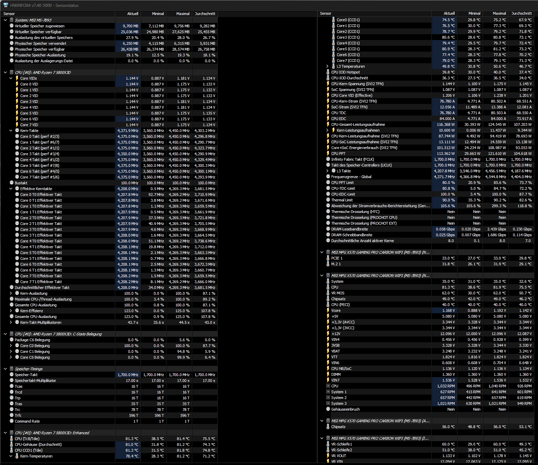Select the CPU CCD1 (Tdie) row

(x=109, y=450)
